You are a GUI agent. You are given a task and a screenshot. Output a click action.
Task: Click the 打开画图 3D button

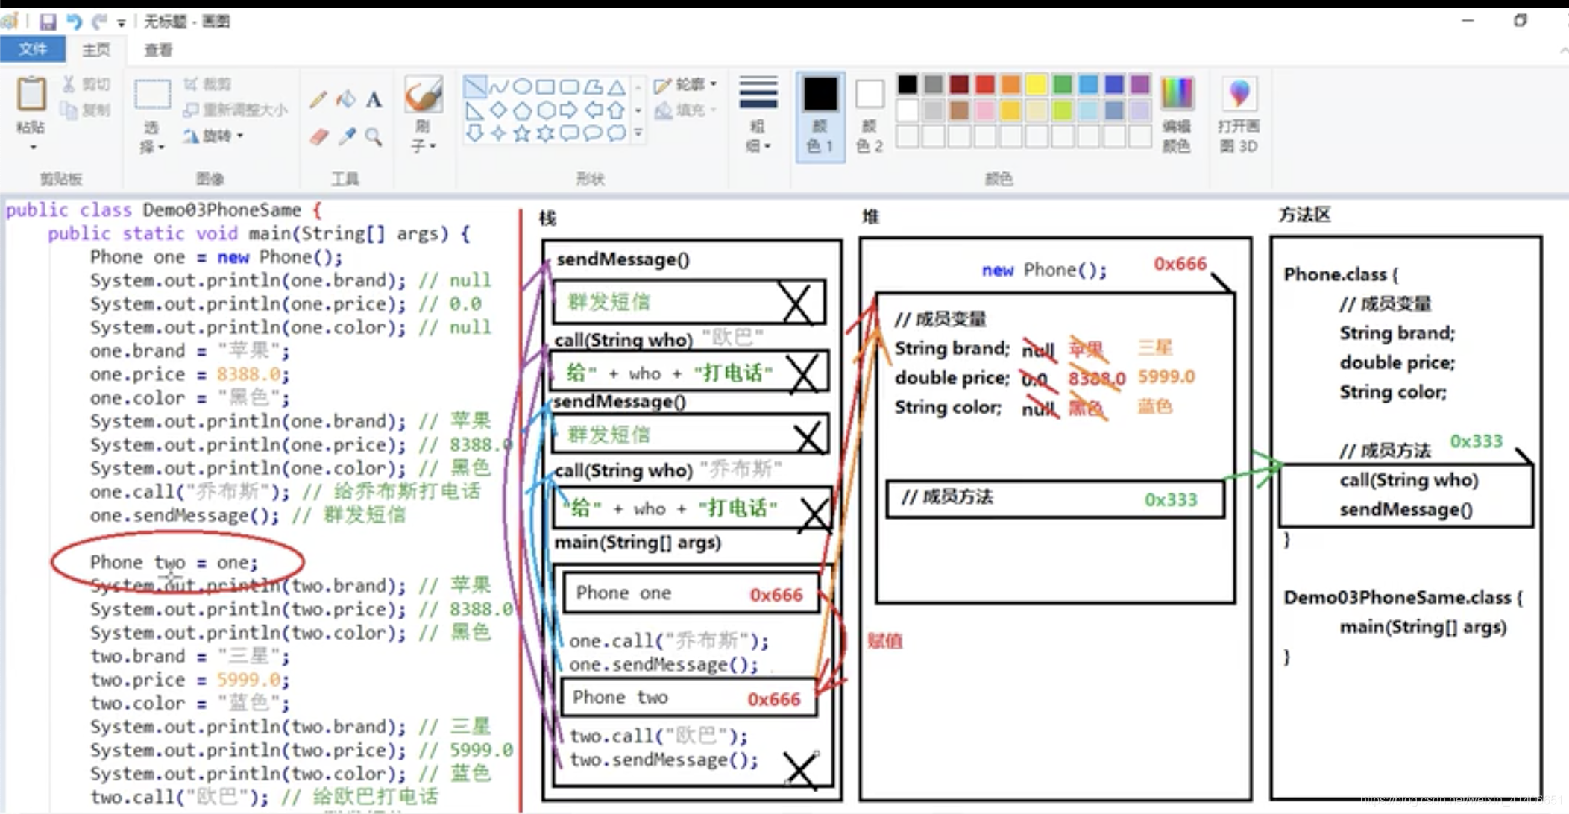(1239, 116)
